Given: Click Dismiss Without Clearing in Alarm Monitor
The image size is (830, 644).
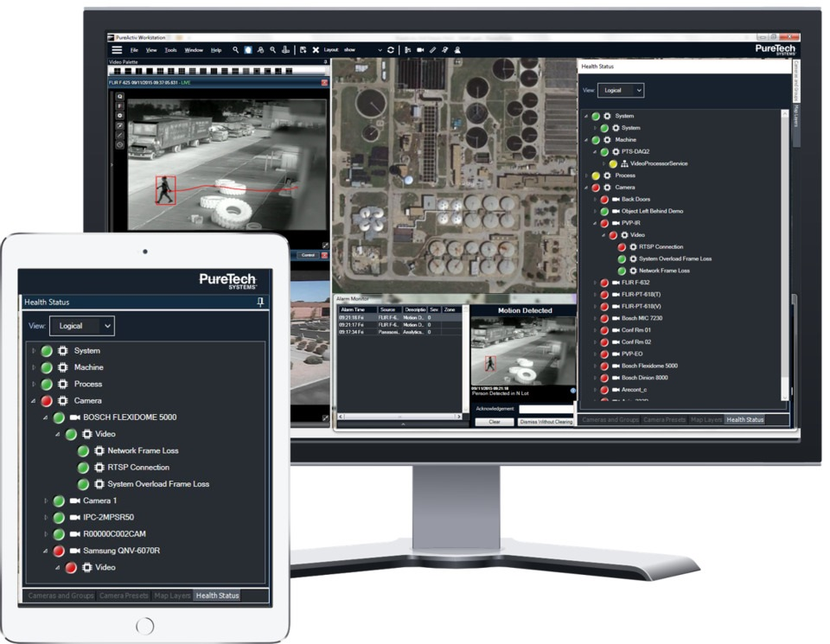Looking at the screenshot, I should [x=546, y=423].
